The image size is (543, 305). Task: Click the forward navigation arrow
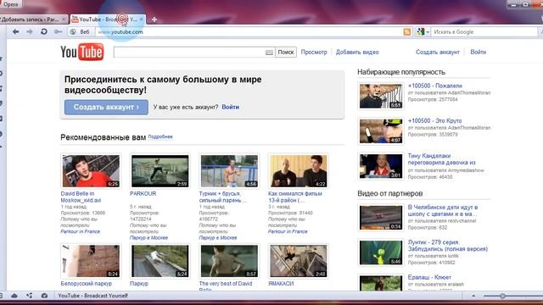[x=30, y=32]
